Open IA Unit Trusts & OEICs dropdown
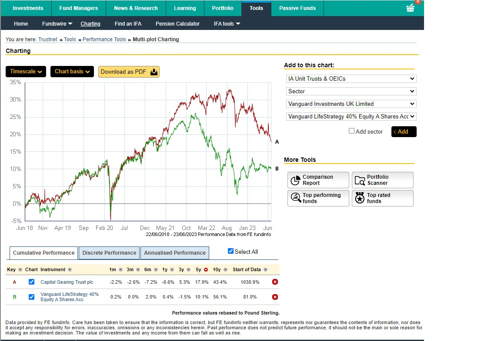Image resolution: width=501 pixels, height=341 pixels. pos(351,79)
